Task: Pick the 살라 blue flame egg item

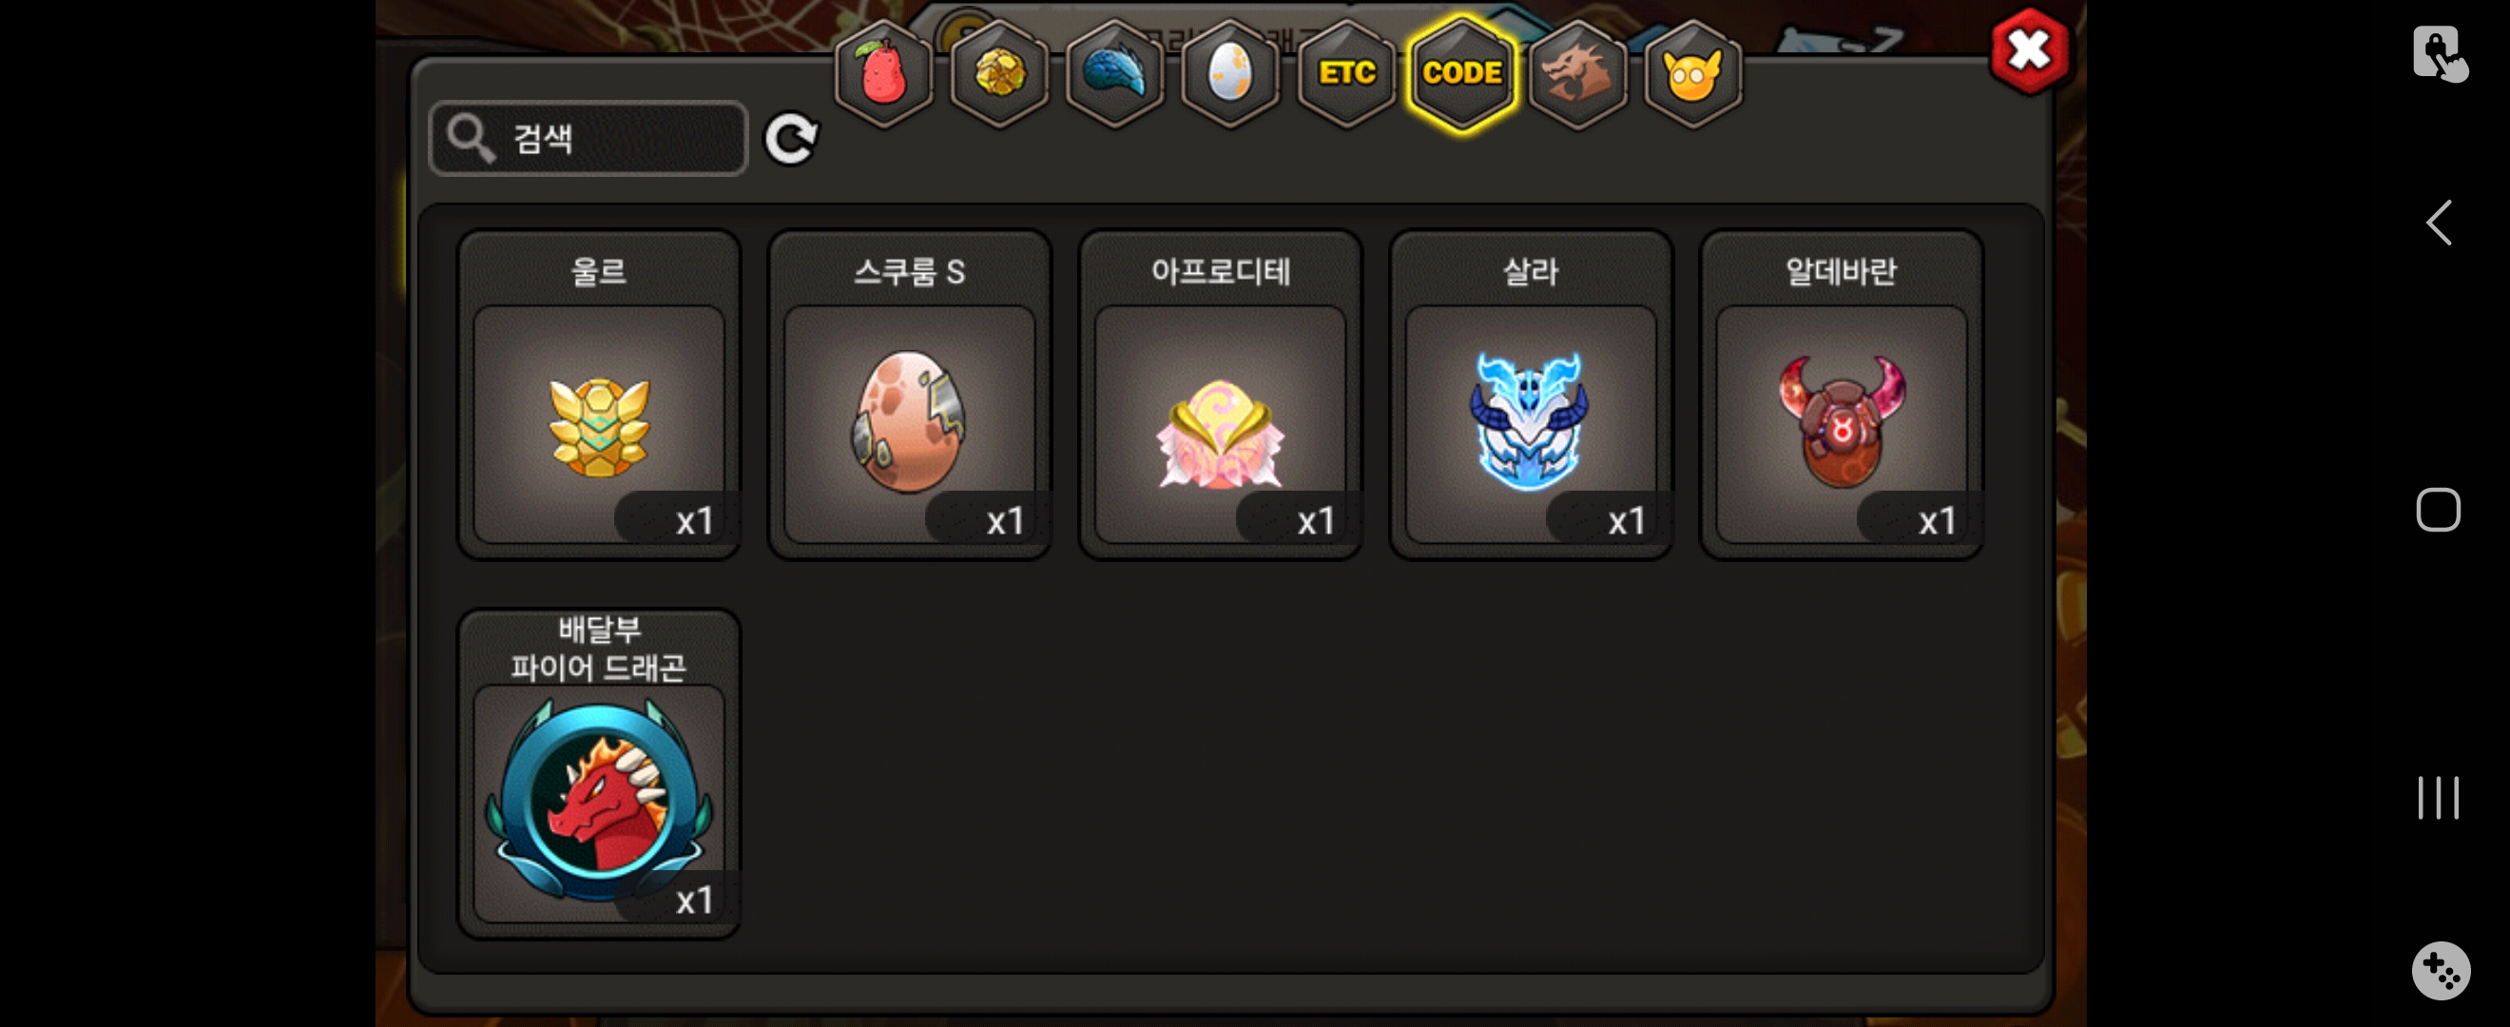Action: 1531,395
